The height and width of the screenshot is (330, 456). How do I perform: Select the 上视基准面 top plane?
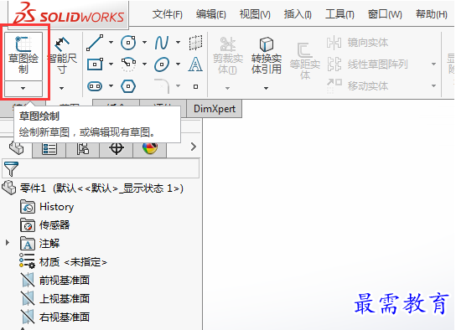click(55, 299)
